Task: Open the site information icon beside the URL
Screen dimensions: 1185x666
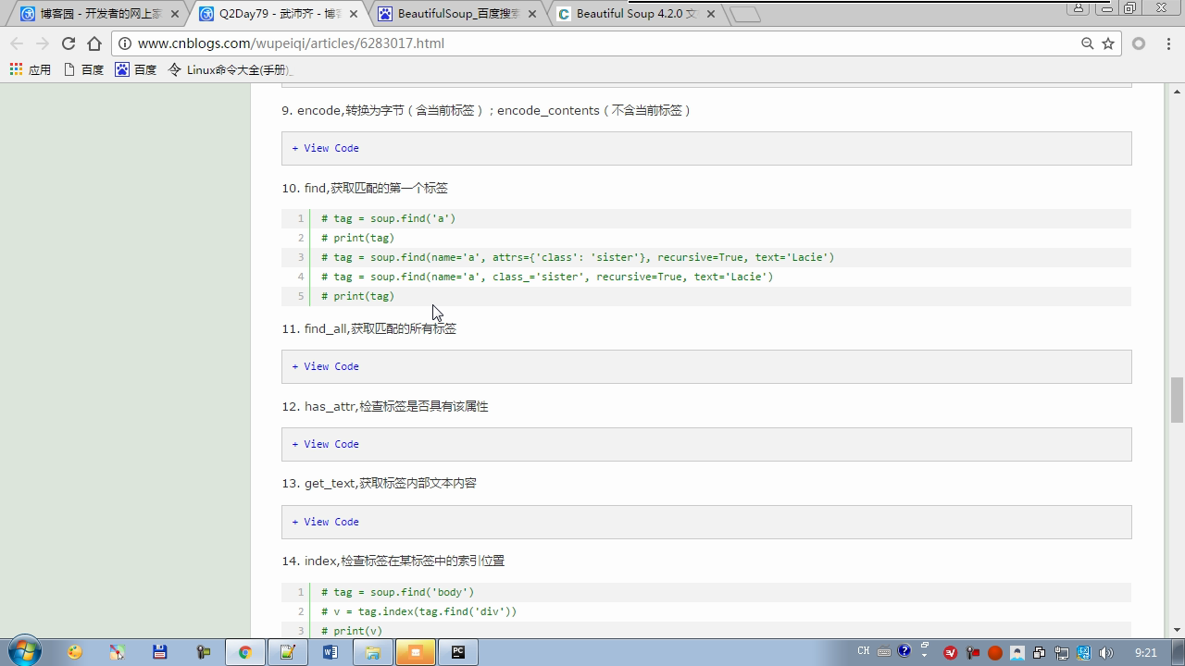Action: (x=125, y=43)
